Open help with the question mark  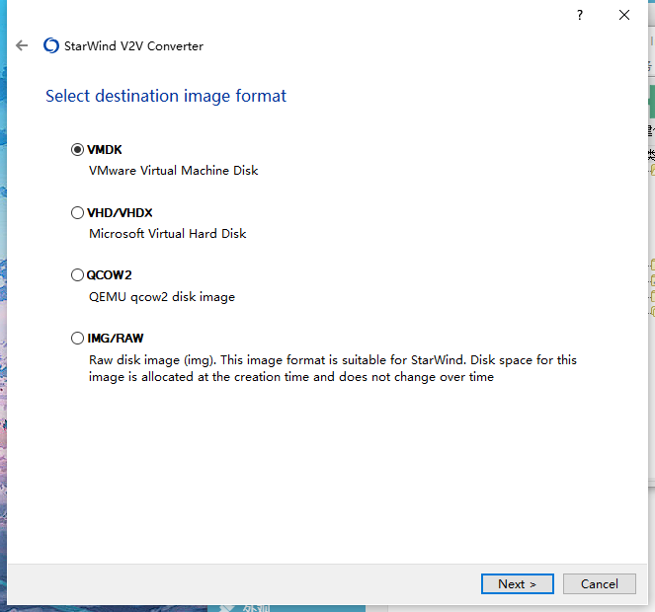(x=580, y=16)
